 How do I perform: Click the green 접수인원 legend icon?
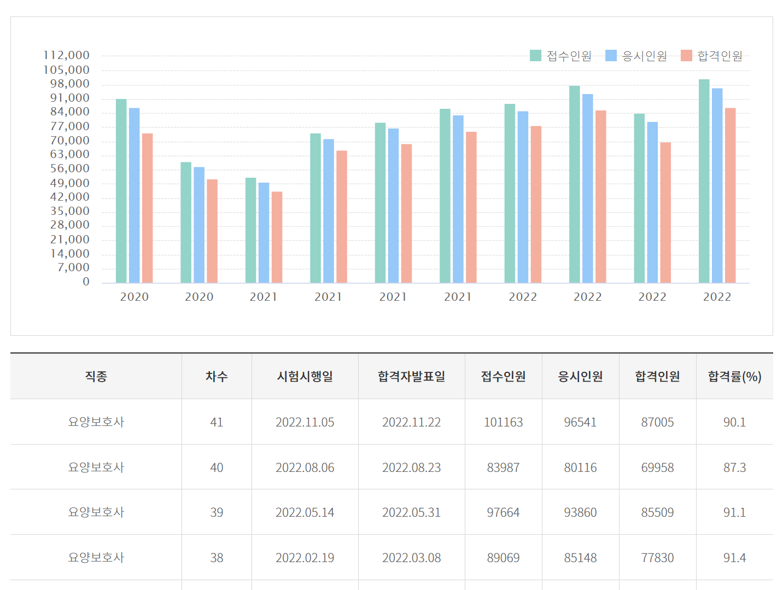click(x=534, y=55)
